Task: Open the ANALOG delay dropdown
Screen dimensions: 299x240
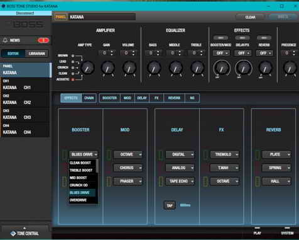Action: (180, 168)
